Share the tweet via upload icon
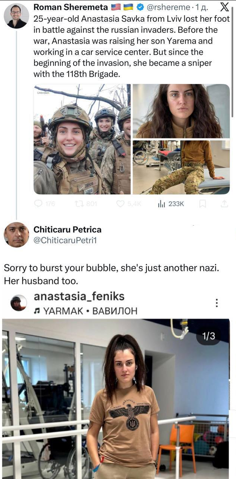The height and width of the screenshot is (479, 236). [224, 204]
